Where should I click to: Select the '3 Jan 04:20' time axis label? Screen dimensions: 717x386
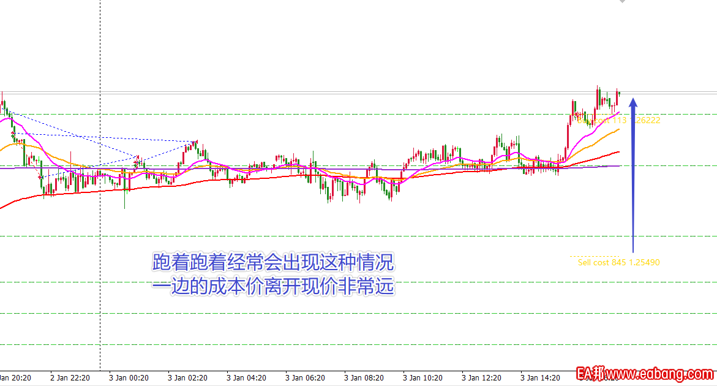click(x=246, y=378)
